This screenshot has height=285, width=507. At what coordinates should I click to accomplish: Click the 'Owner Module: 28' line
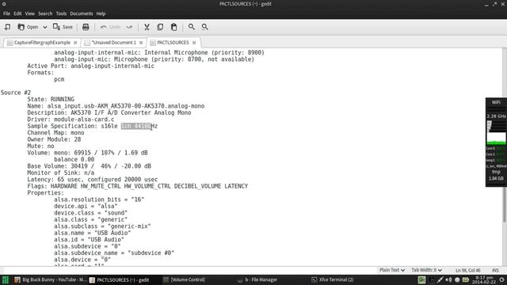click(x=54, y=139)
